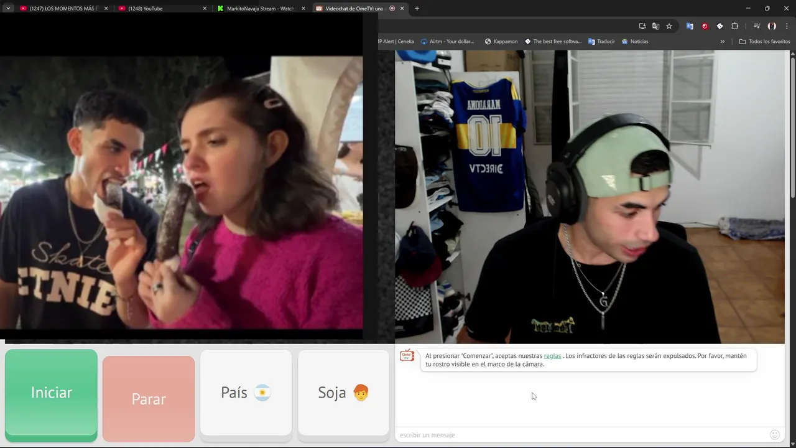
Task: Click the green Iniciar button
Action: [51, 395]
